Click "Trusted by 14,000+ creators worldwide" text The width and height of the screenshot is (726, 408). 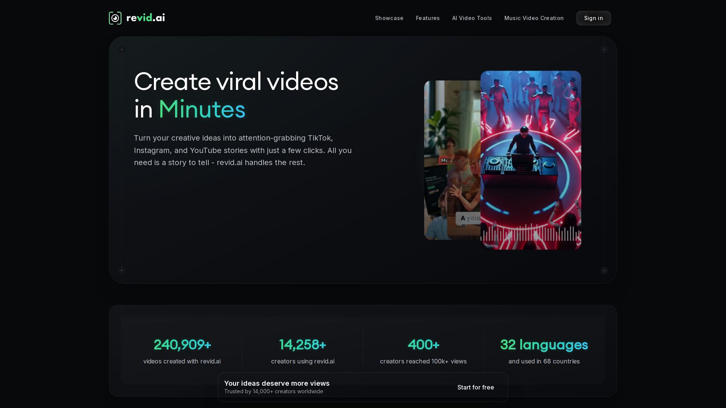[273, 391]
